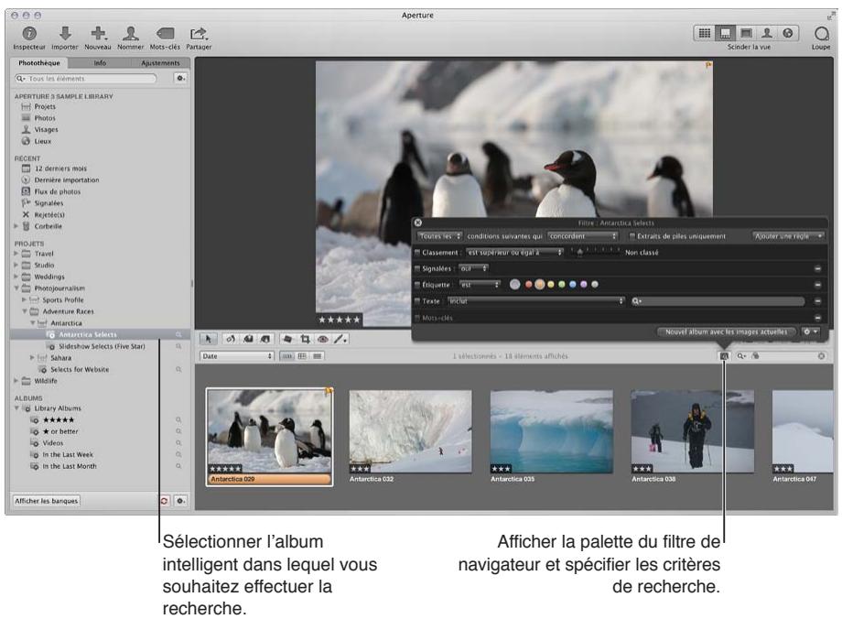This screenshot has height=619, width=842.
Task: Switch browser to grid view
Action: pyautogui.click(x=302, y=356)
